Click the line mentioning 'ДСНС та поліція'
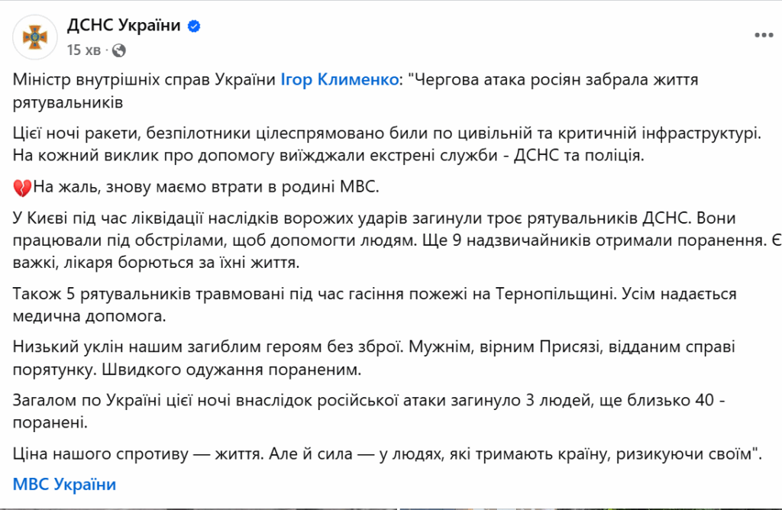This screenshot has width=782, height=510. 328,155
